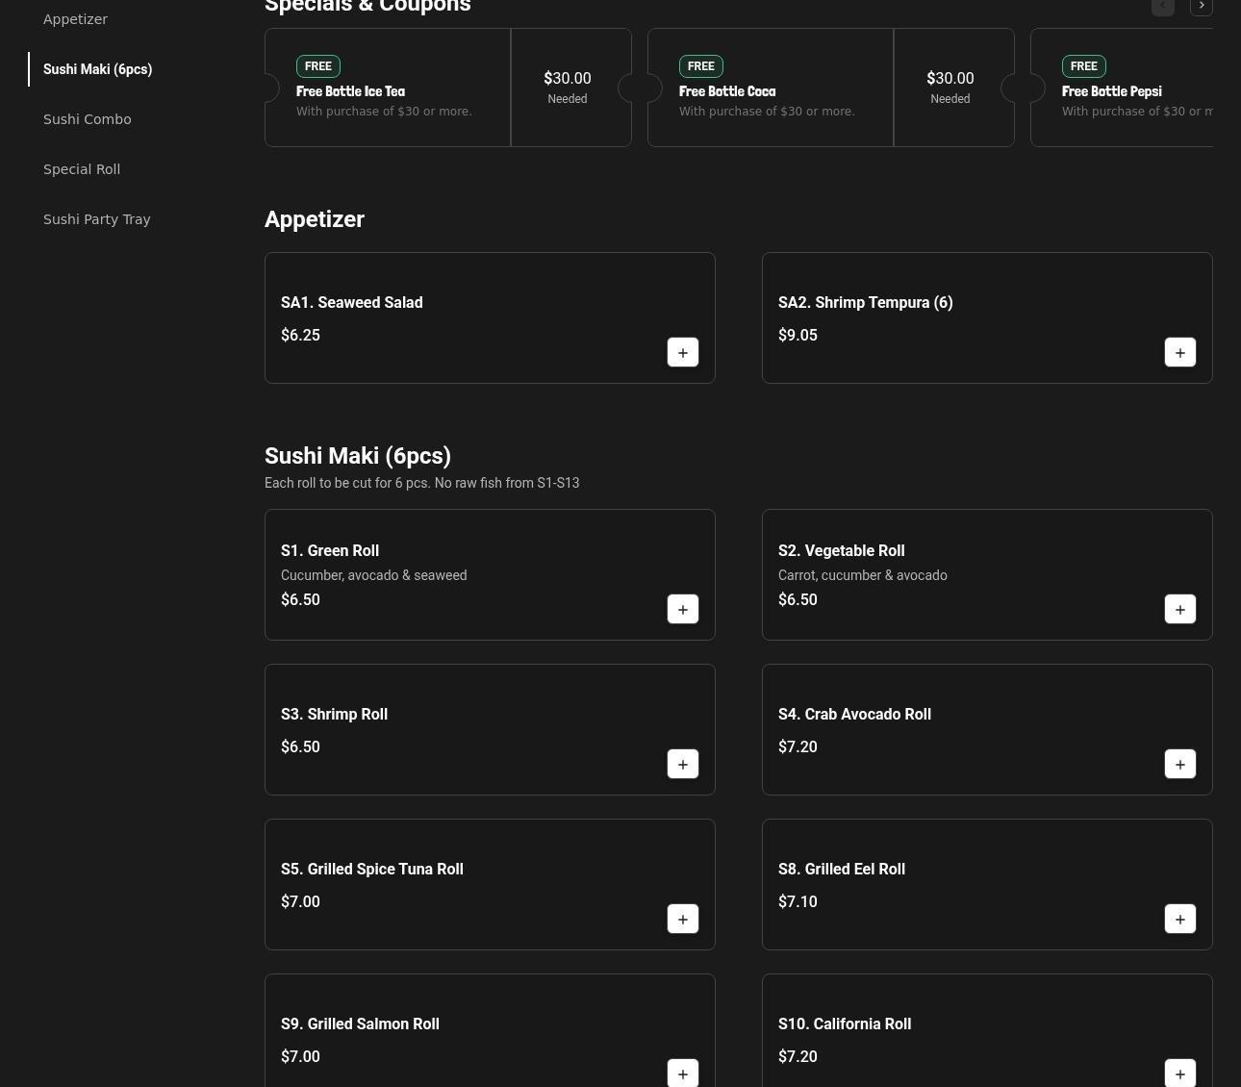This screenshot has width=1241, height=1087.
Task: Add S10. California Roll via plus icon
Action: [x=1179, y=1073]
